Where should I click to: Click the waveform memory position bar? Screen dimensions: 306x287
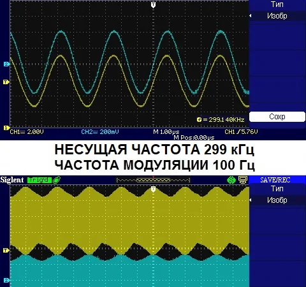(153, 180)
